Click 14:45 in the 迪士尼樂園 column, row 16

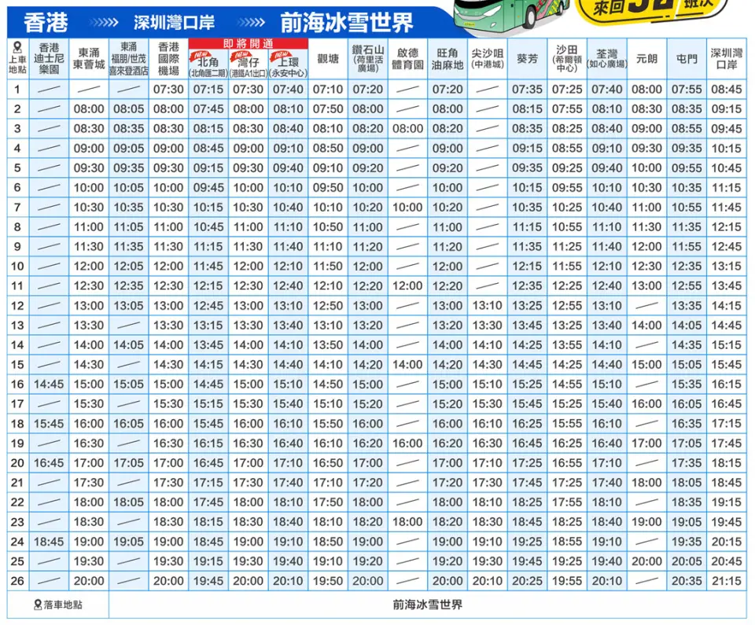49,384
